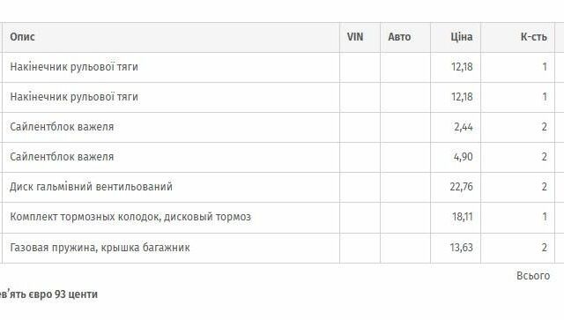
Task: Select Комплект тормозных колодок row
Action: (278, 218)
